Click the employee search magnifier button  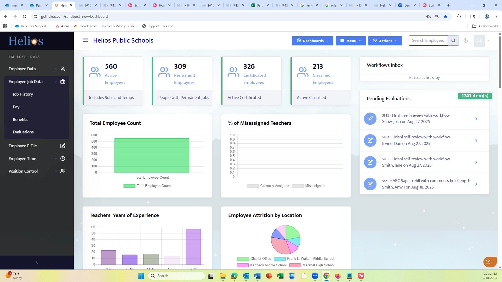click(453, 40)
